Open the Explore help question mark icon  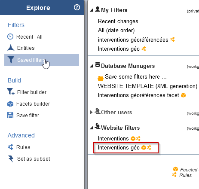pyautogui.click(x=77, y=7)
